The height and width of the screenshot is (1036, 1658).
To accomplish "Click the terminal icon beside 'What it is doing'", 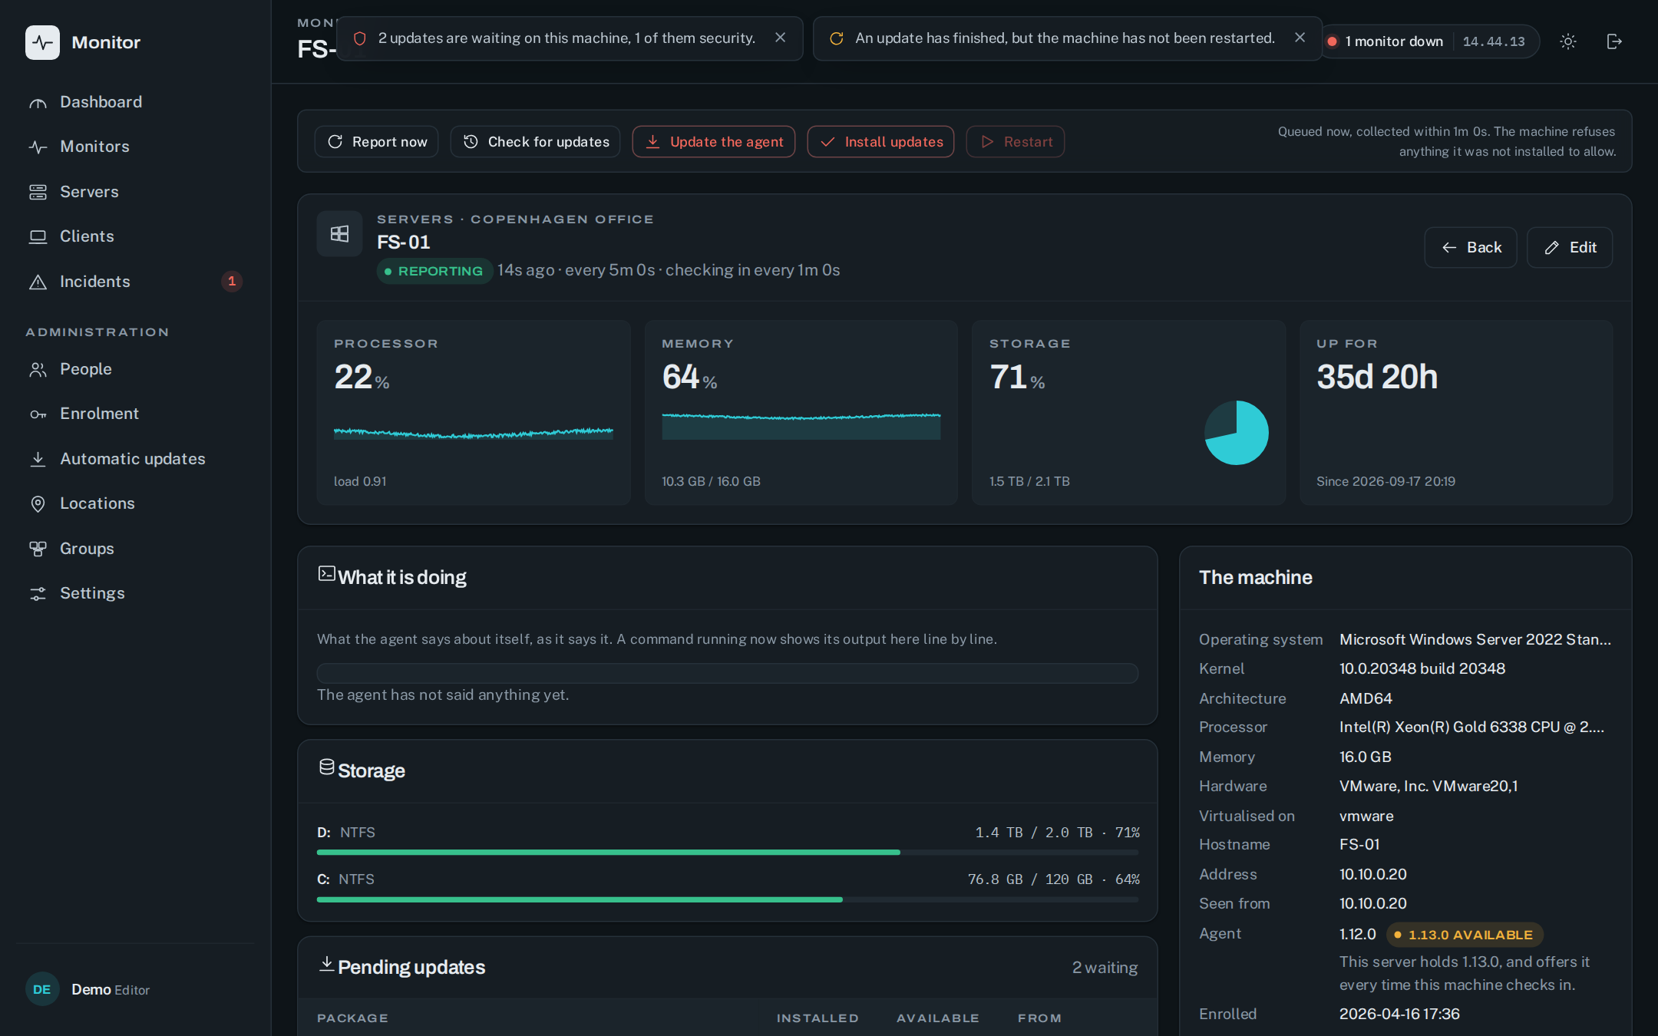I will click(327, 574).
